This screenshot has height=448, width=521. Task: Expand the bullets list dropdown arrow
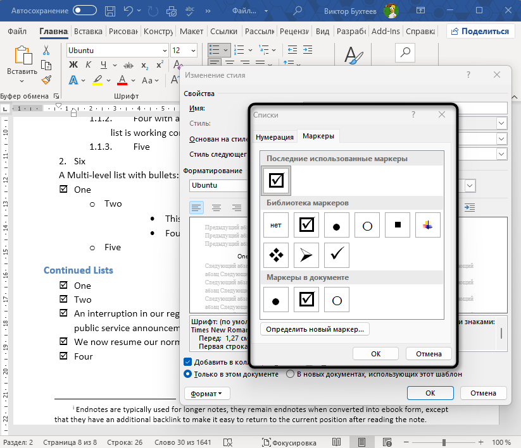(225, 51)
